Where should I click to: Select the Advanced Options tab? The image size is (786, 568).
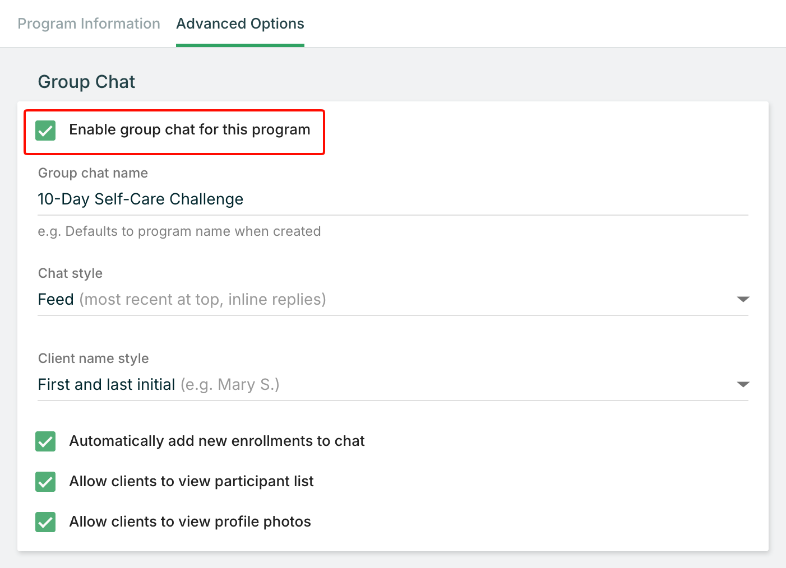pyautogui.click(x=240, y=24)
